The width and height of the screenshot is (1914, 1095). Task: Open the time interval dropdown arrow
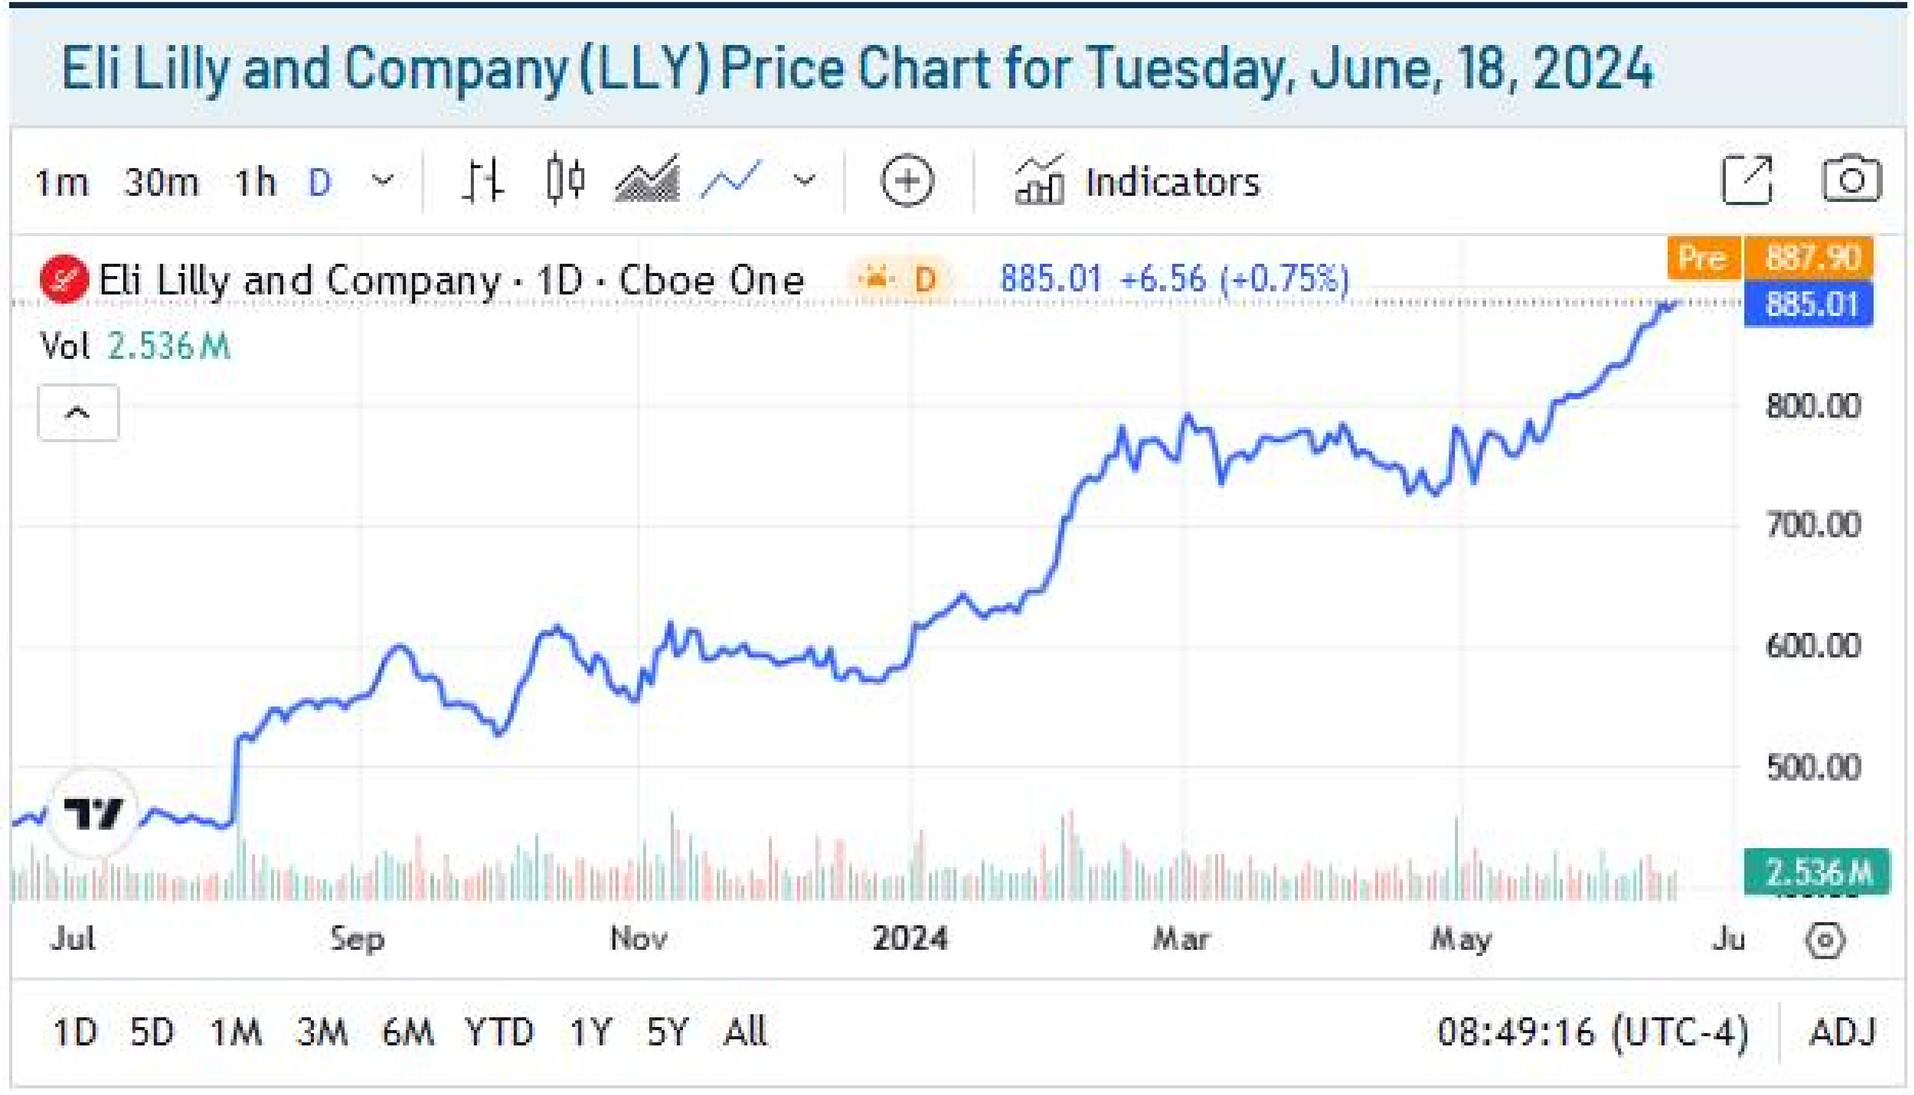(x=383, y=180)
